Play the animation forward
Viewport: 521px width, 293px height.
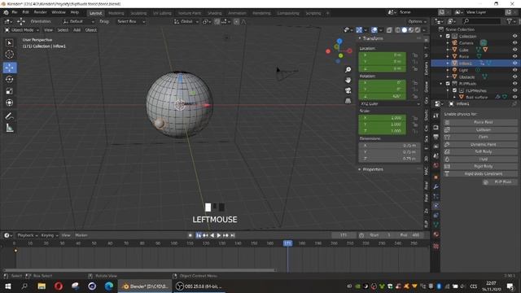pos(219,235)
